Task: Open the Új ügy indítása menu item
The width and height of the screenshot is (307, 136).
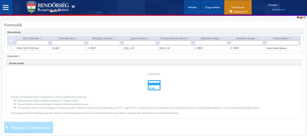Action: click(213, 7)
